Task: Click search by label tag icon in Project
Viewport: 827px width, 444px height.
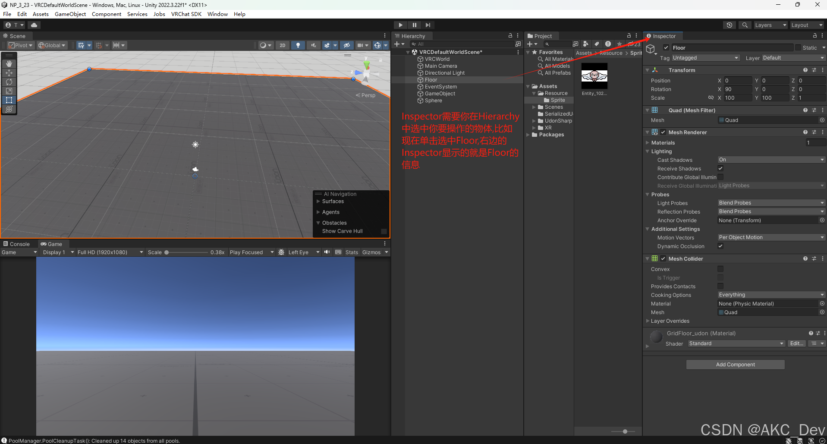Action: pyautogui.click(x=597, y=44)
